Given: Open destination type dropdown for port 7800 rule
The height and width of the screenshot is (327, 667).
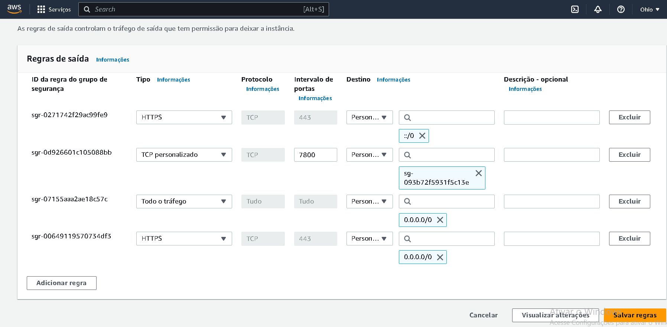Looking at the screenshot, I should [x=369, y=155].
